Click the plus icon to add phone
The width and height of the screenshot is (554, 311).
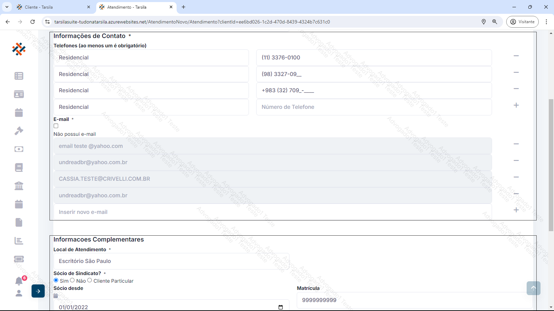coord(516,105)
